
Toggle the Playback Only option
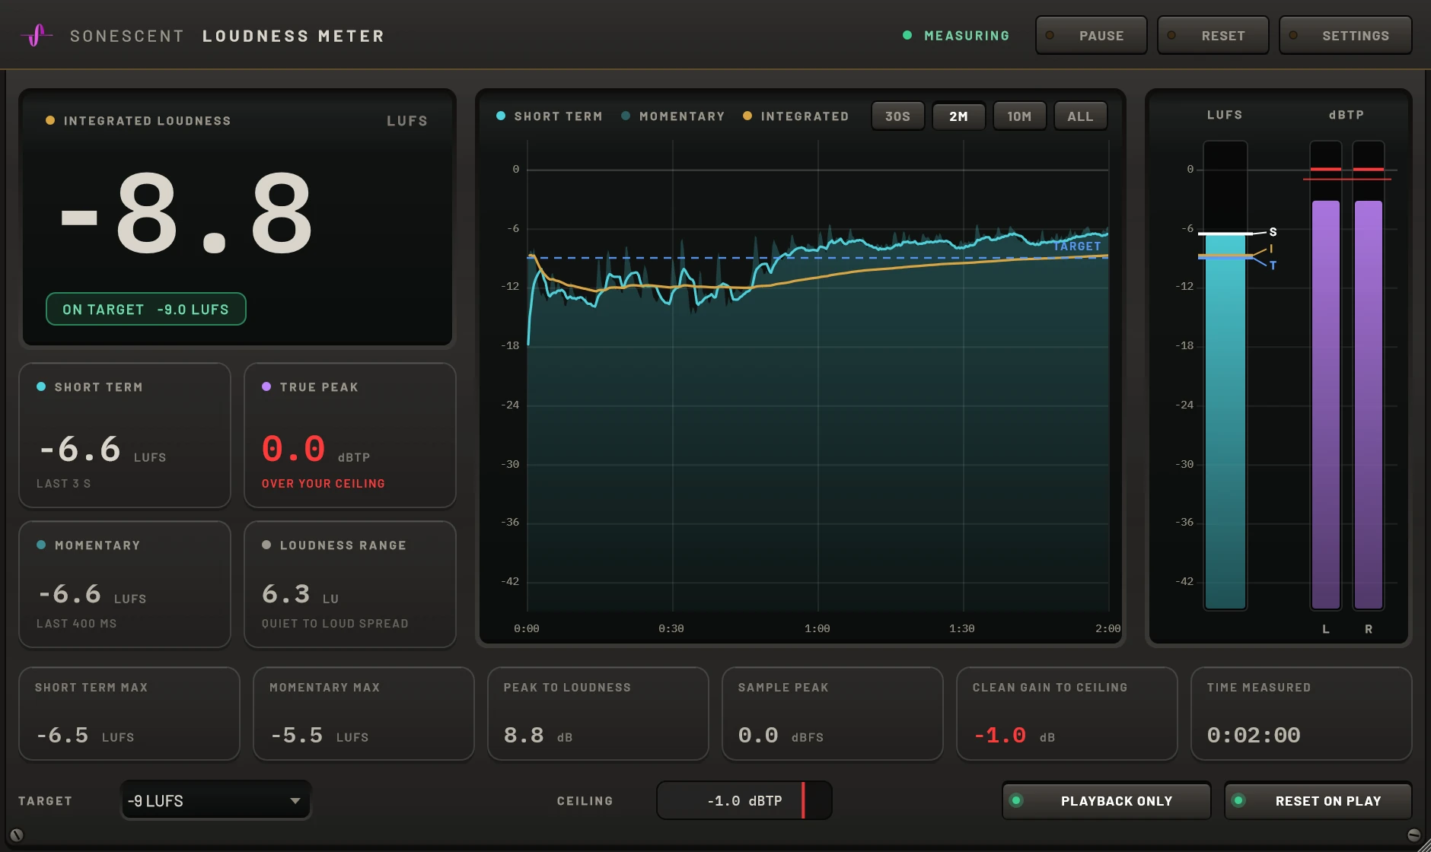coord(1106,801)
